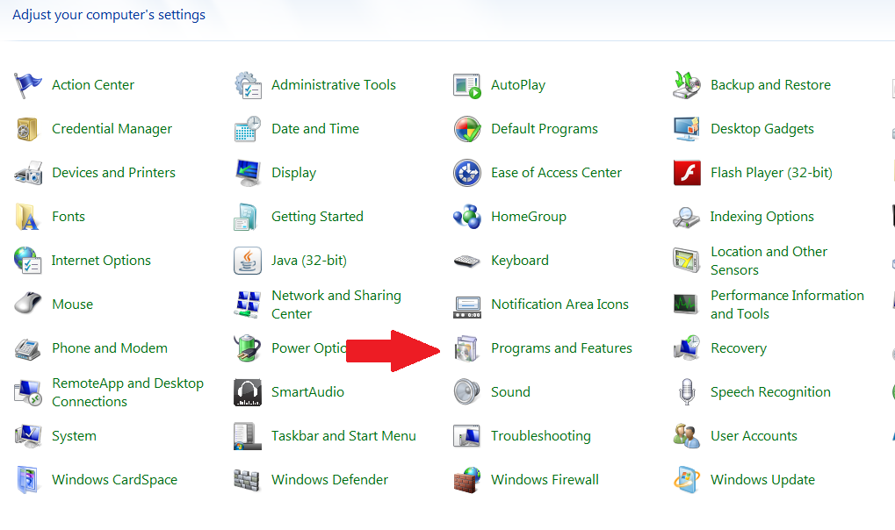Viewport: 895px width, 530px height.
Task: Open Backup and Restore link
Action: click(770, 85)
